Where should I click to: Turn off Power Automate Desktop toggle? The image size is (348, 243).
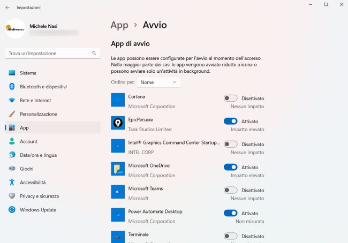click(x=230, y=213)
